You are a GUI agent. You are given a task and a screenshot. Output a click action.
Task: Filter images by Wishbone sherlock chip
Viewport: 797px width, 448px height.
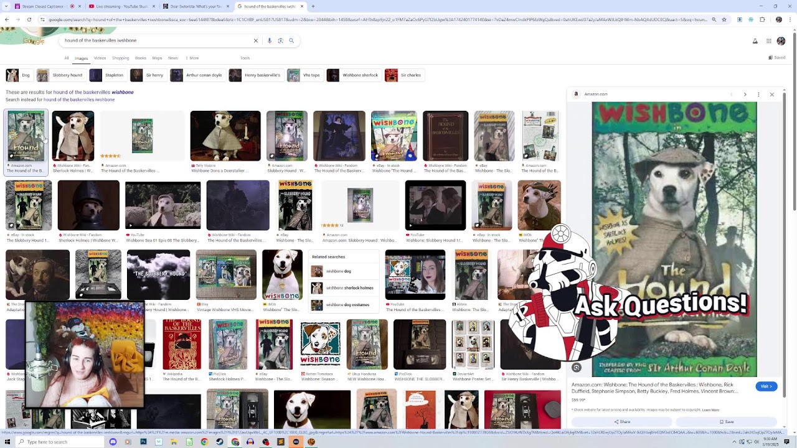[353, 75]
